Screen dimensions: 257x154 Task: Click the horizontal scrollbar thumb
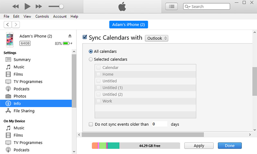tap(143, 135)
